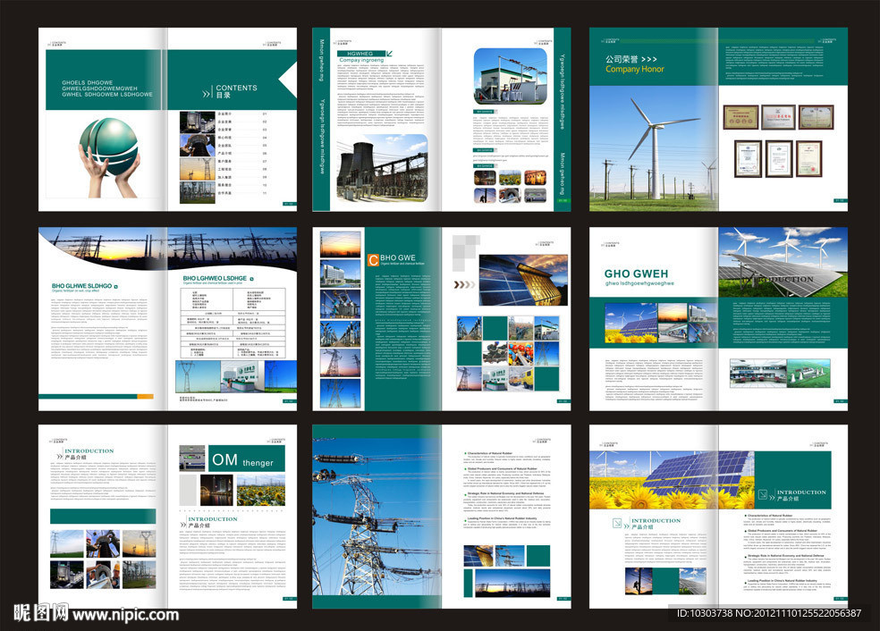The width and height of the screenshot is (880, 631).
Task: Click the OM thenger green box
Action: pyautogui.click(x=247, y=459)
